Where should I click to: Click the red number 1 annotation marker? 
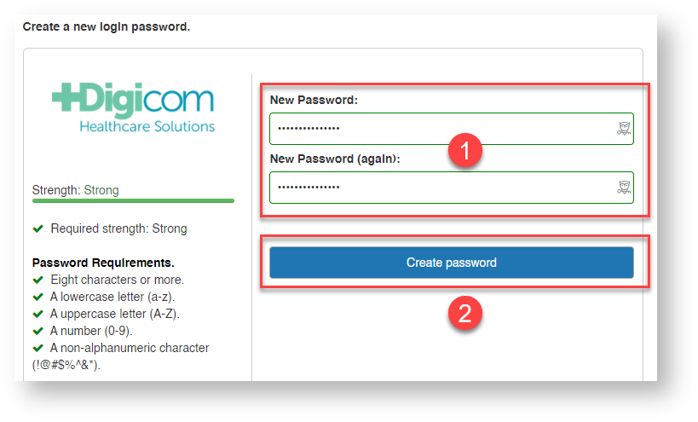click(x=464, y=150)
